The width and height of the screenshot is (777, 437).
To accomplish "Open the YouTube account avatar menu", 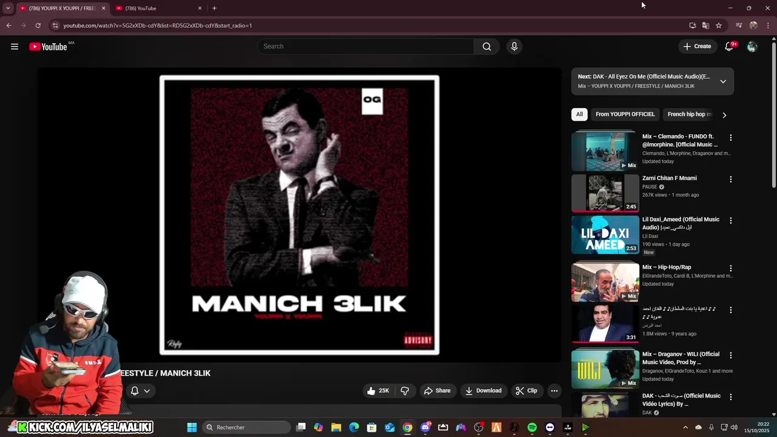I will coord(752,47).
